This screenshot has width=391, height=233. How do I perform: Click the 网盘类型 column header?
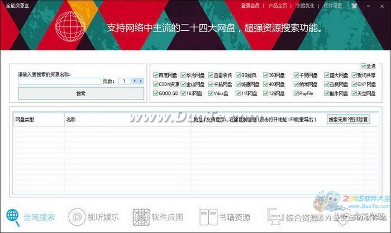[x=39, y=120]
